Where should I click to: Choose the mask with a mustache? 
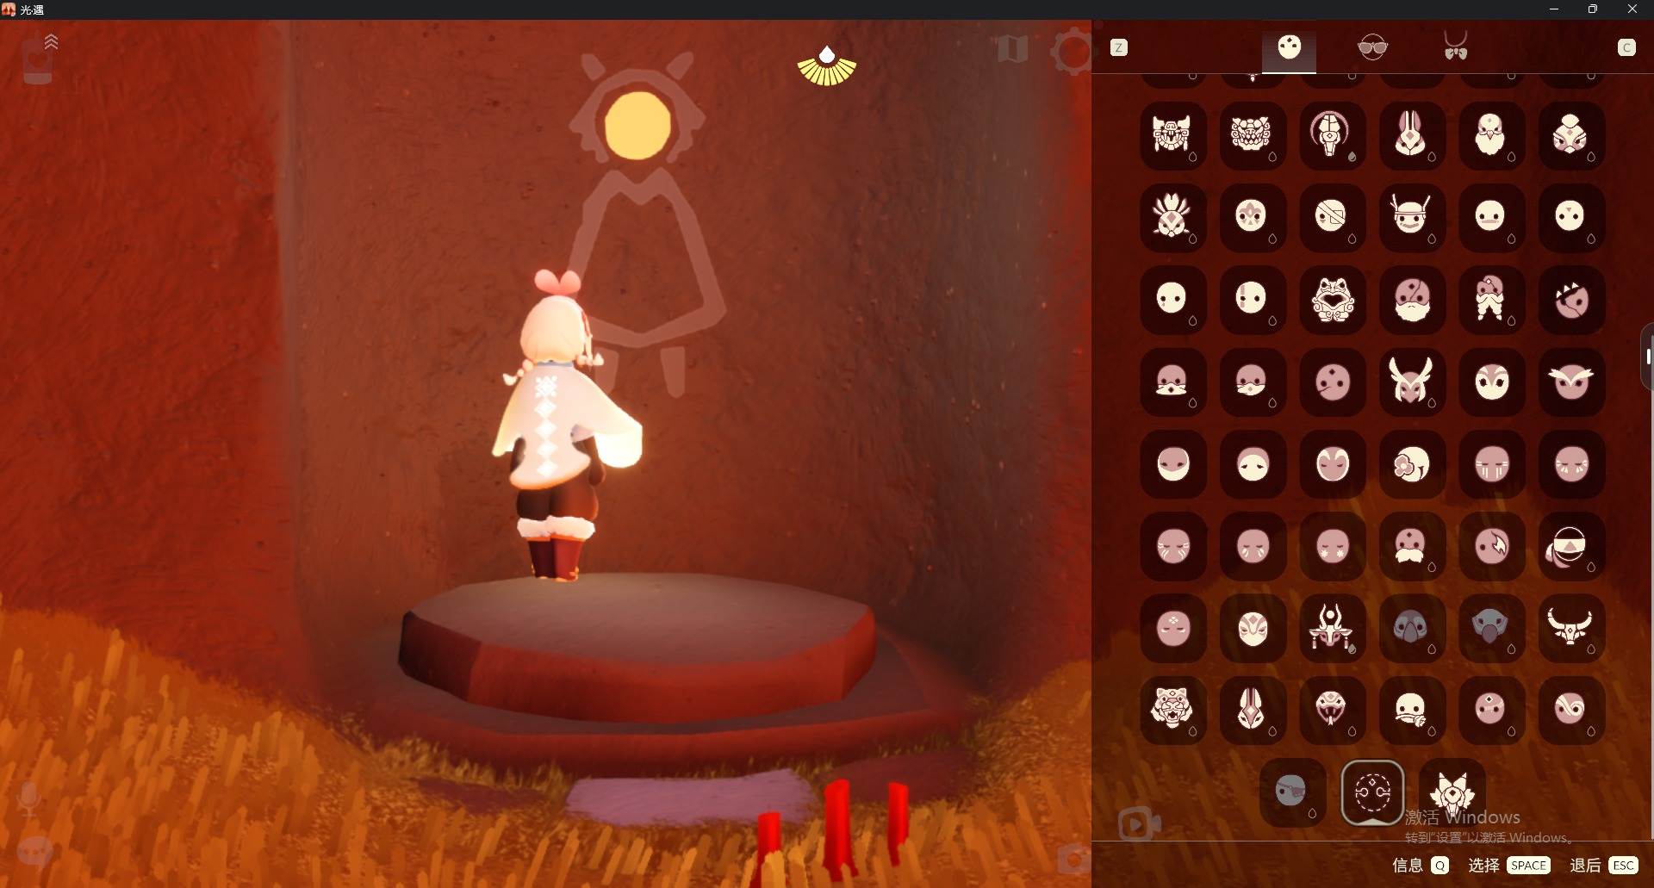pyautogui.click(x=1411, y=545)
